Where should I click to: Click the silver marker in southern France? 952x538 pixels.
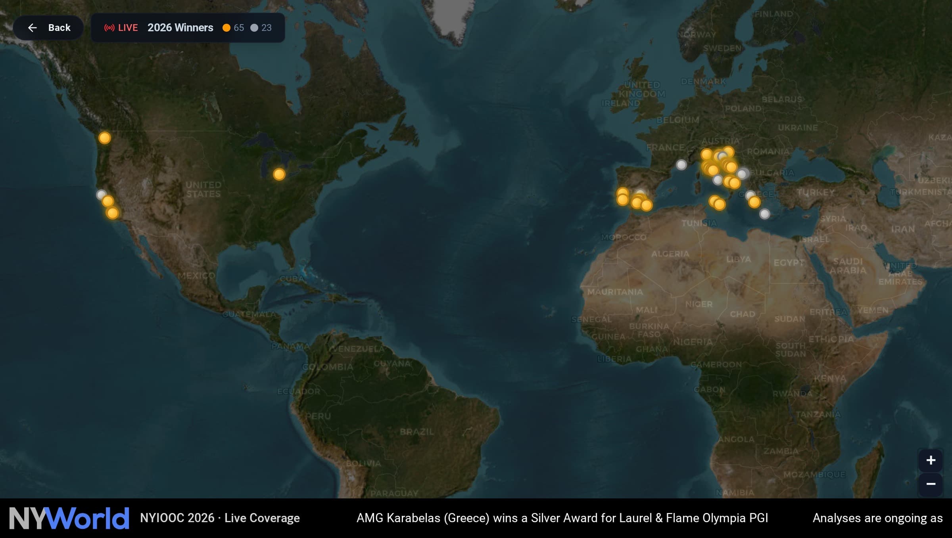(681, 164)
